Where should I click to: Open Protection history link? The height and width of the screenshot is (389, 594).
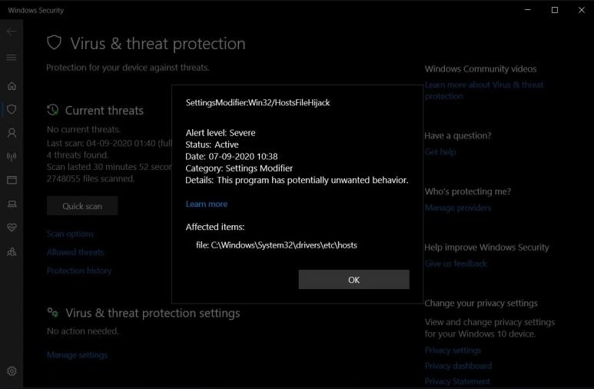[79, 271]
